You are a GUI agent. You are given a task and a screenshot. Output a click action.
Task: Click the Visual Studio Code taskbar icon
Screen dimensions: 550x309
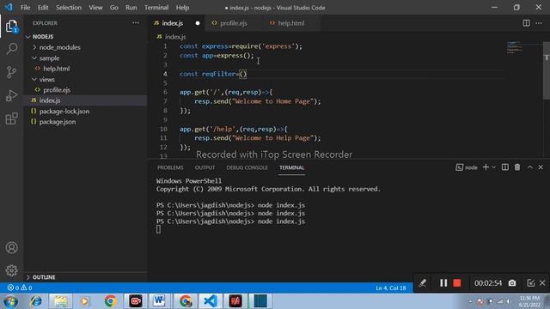210,301
